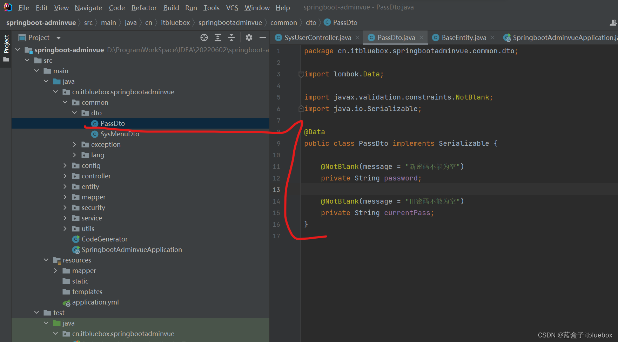The height and width of the screenshot is (342, 618).
Task: Click Serializable in class declaration
Action: pyautogui.click(x=464, y=143)
